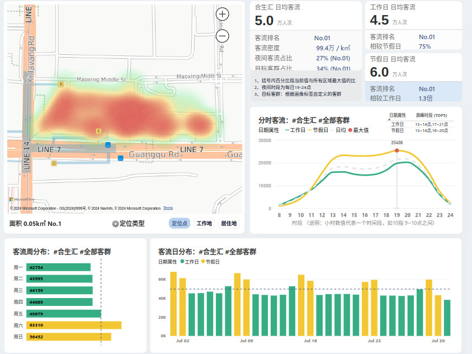Select the 周二 bar showing 43995

click(x=59, y=279)
